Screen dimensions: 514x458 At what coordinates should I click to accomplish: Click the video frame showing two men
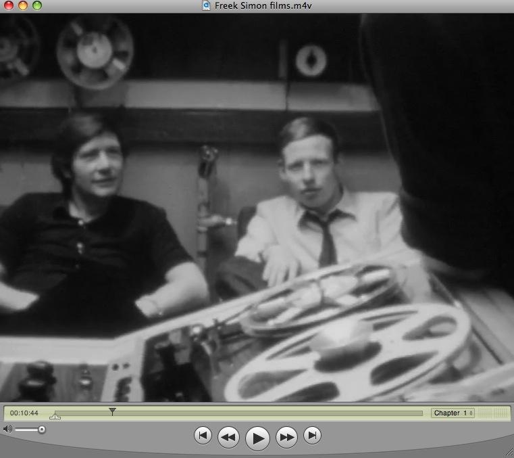[x=257, y=203]
